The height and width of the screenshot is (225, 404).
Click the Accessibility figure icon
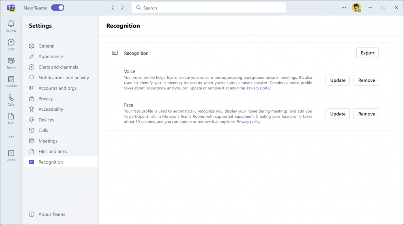32,109
